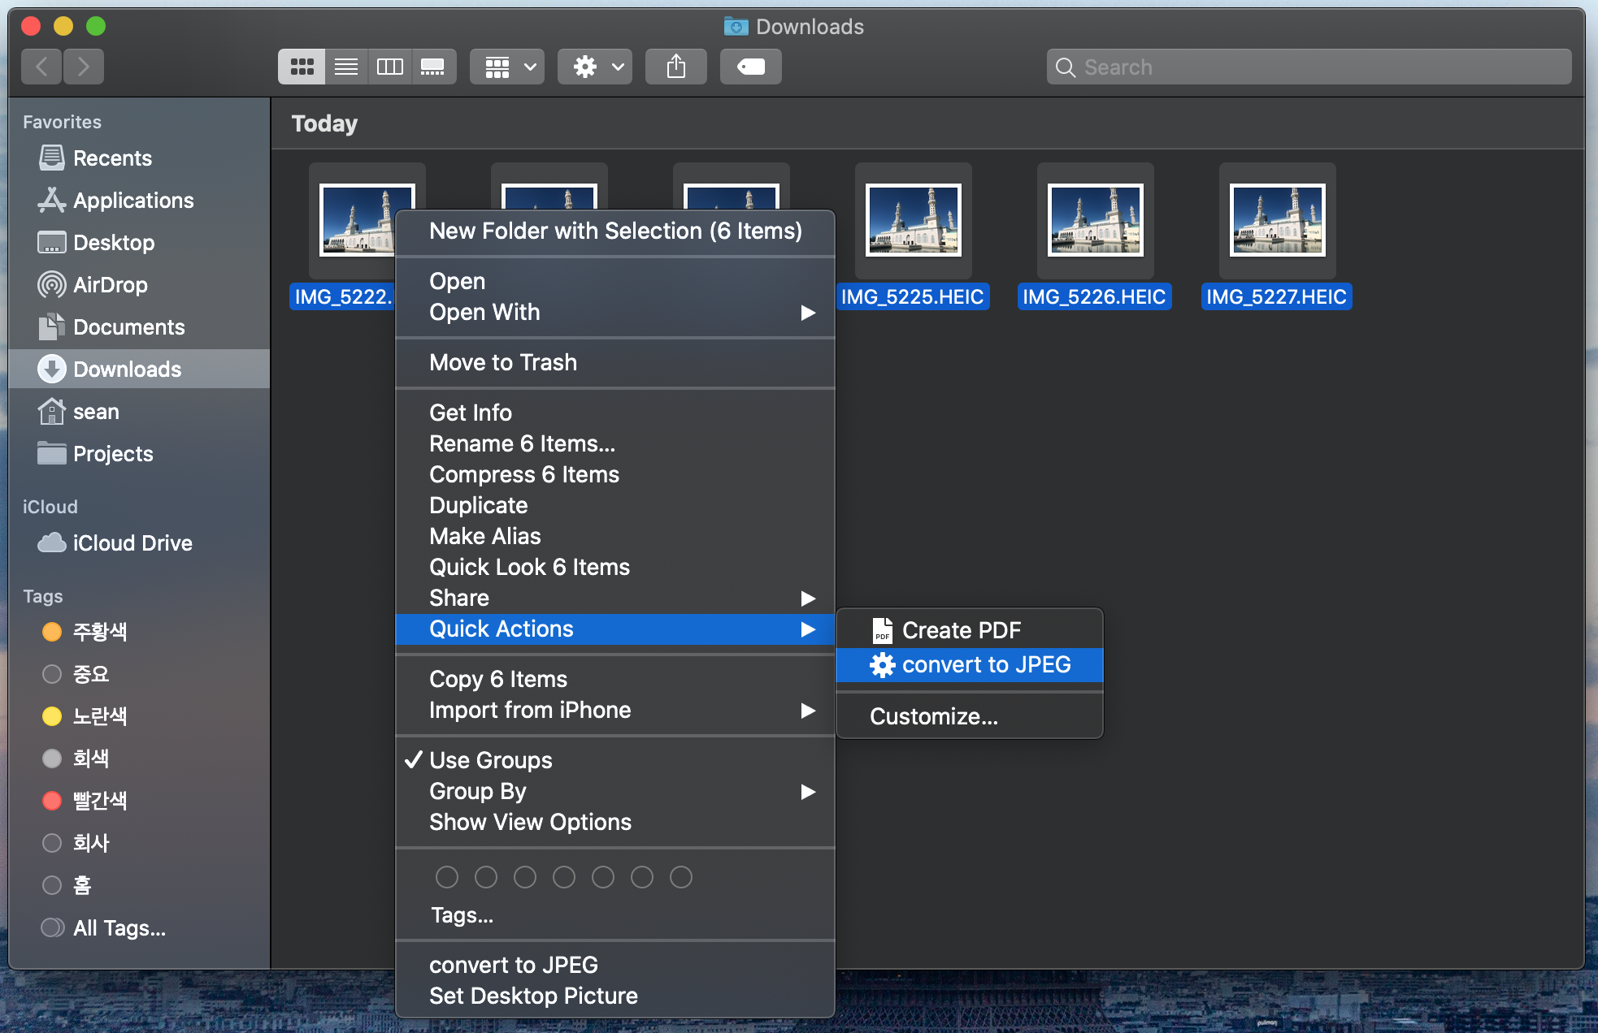Open AirDrop in sidebar
This screenshot has width=1598, height=1033.
pyautogui.click(x=110, y=285)
